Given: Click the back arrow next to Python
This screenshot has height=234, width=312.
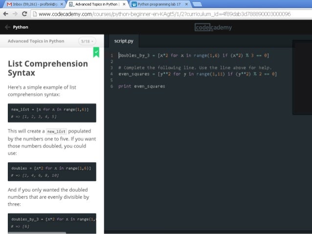Looking at the screenshot, I should coord(7,27).
